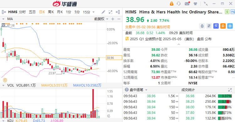Zoom out chart with the minus icon
Image resolution: width=235 pixels, height=122 pixels.
[x=119, y=19]
